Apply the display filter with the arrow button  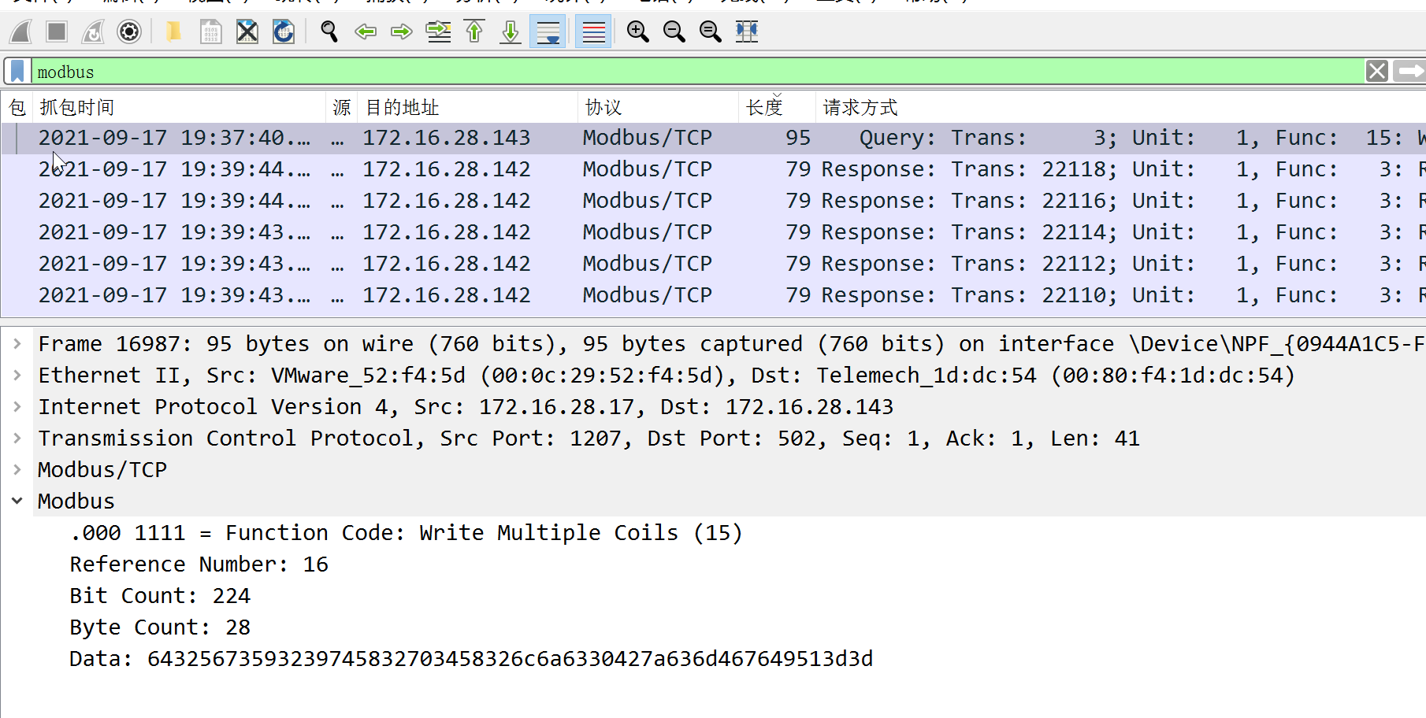[x=1409, y=72]
